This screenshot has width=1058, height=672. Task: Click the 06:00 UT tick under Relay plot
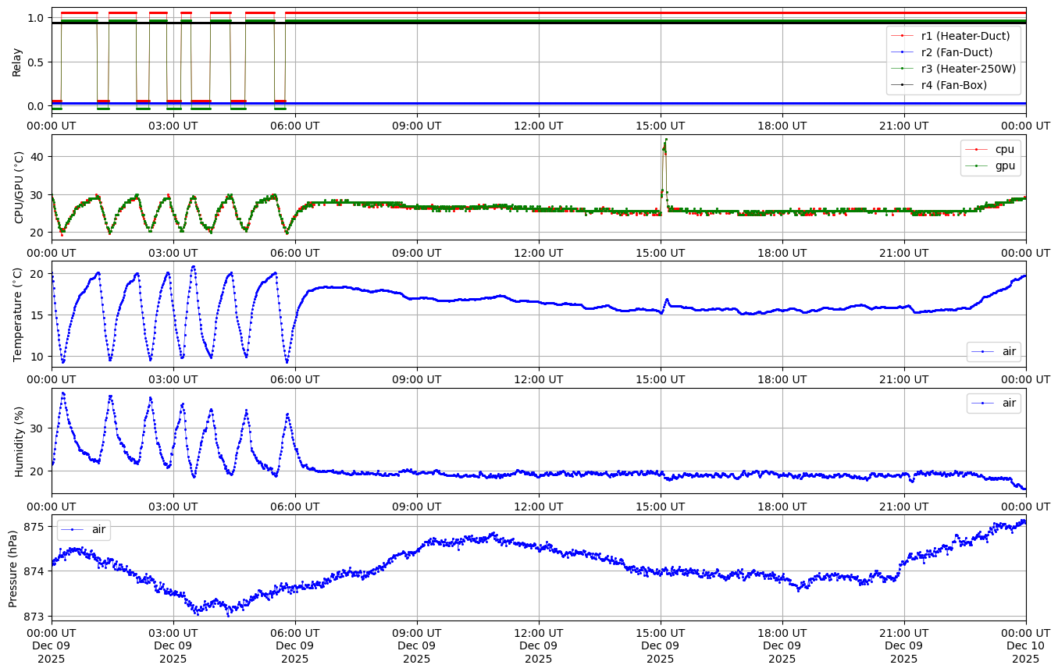tap(295, 126)
